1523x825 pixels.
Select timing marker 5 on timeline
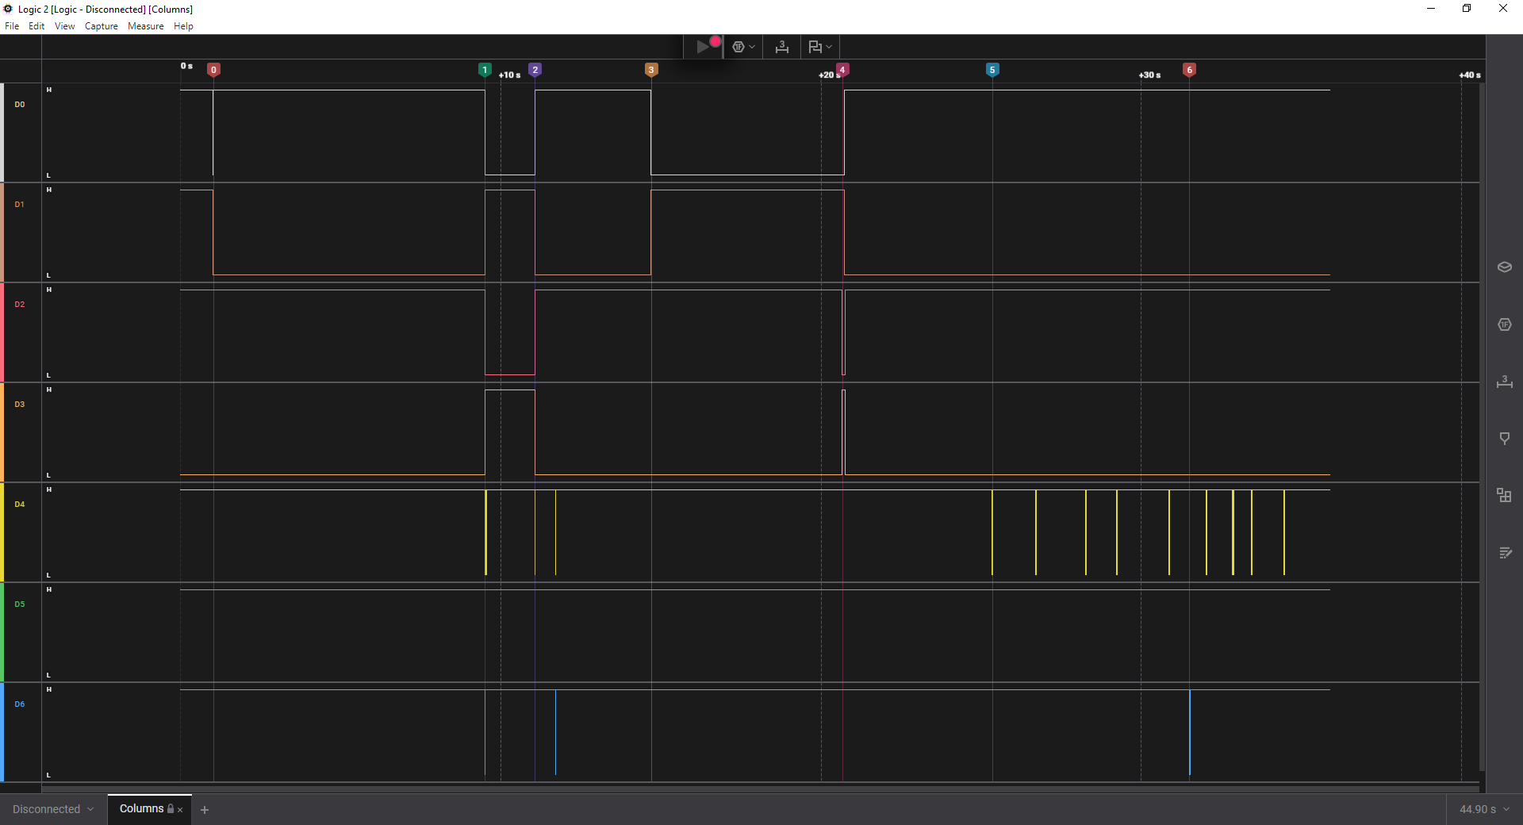[992, 70]
